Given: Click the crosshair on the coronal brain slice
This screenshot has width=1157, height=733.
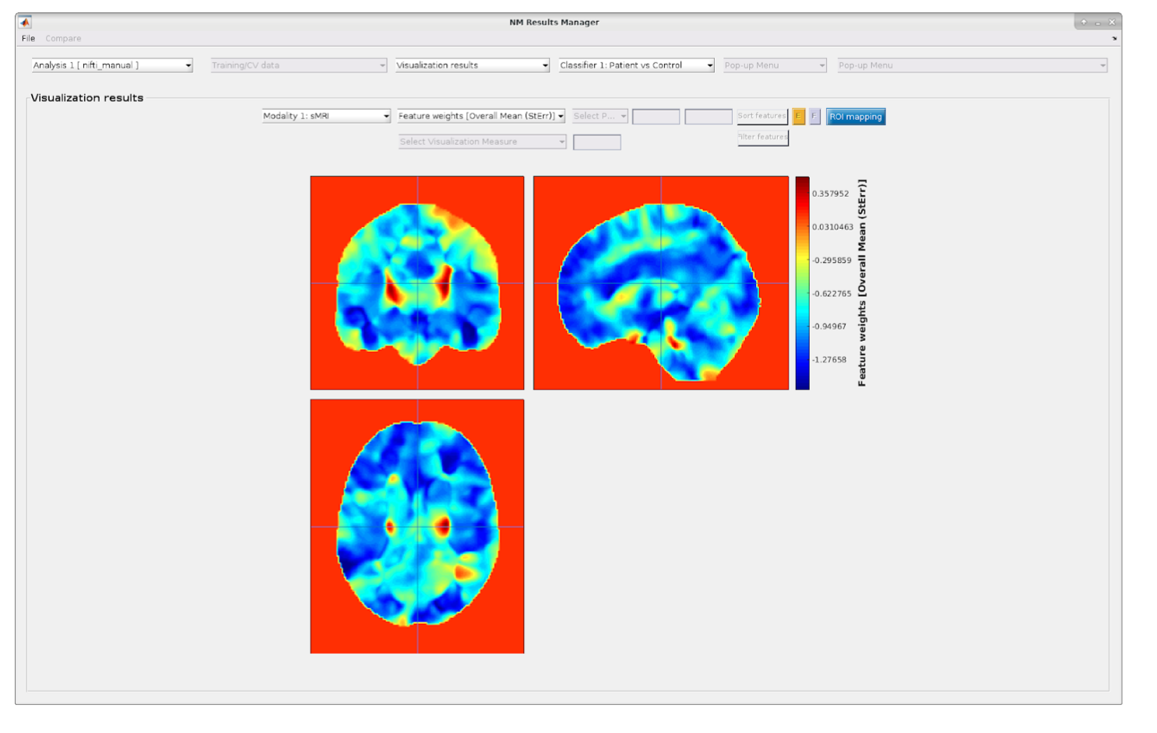Looking at the screenshot, I should (417, 284).
